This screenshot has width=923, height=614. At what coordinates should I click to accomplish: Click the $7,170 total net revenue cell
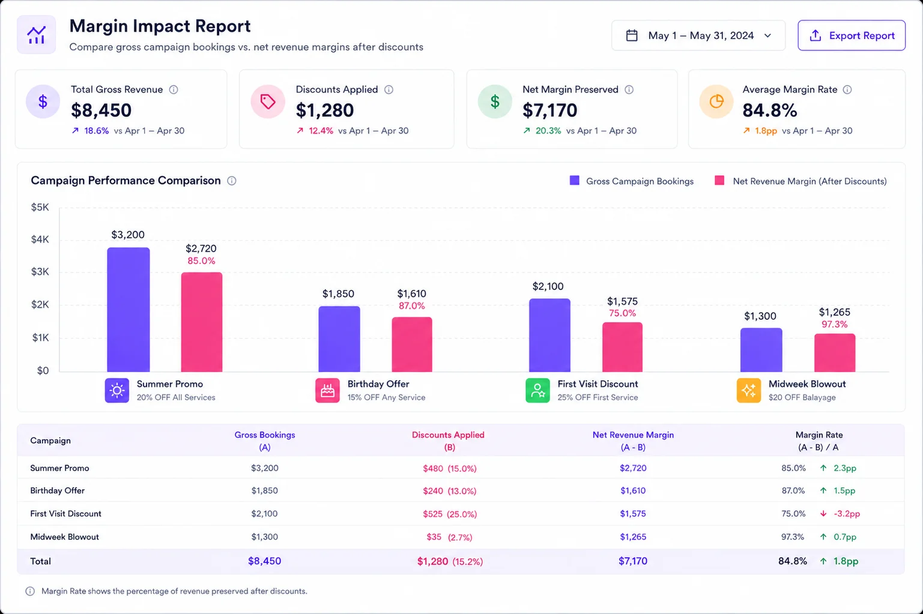coord(633,561)
